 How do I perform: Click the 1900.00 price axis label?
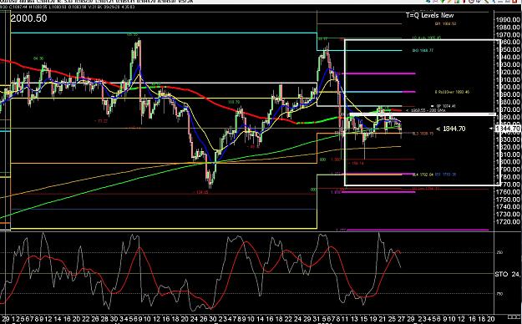pos(508,87)
